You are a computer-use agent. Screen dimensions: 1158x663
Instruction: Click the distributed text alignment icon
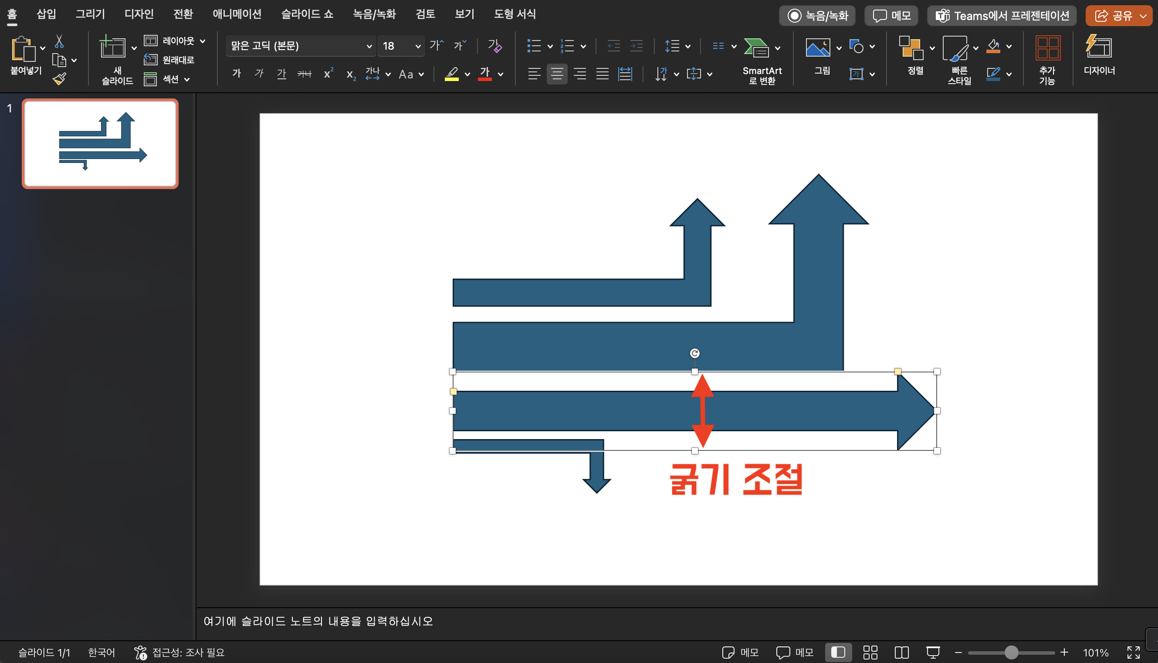(x=625, y=73)
